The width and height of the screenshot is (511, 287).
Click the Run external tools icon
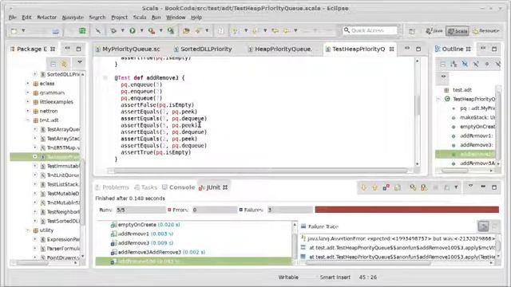(x=152, y=30)
